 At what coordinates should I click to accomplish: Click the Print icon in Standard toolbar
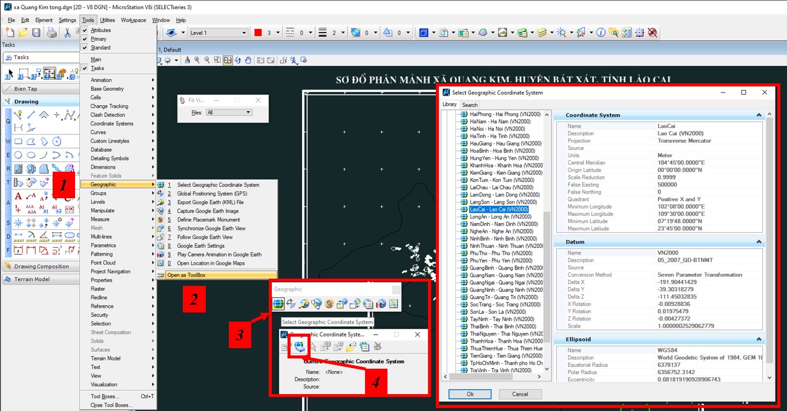[x=52, y=33]
